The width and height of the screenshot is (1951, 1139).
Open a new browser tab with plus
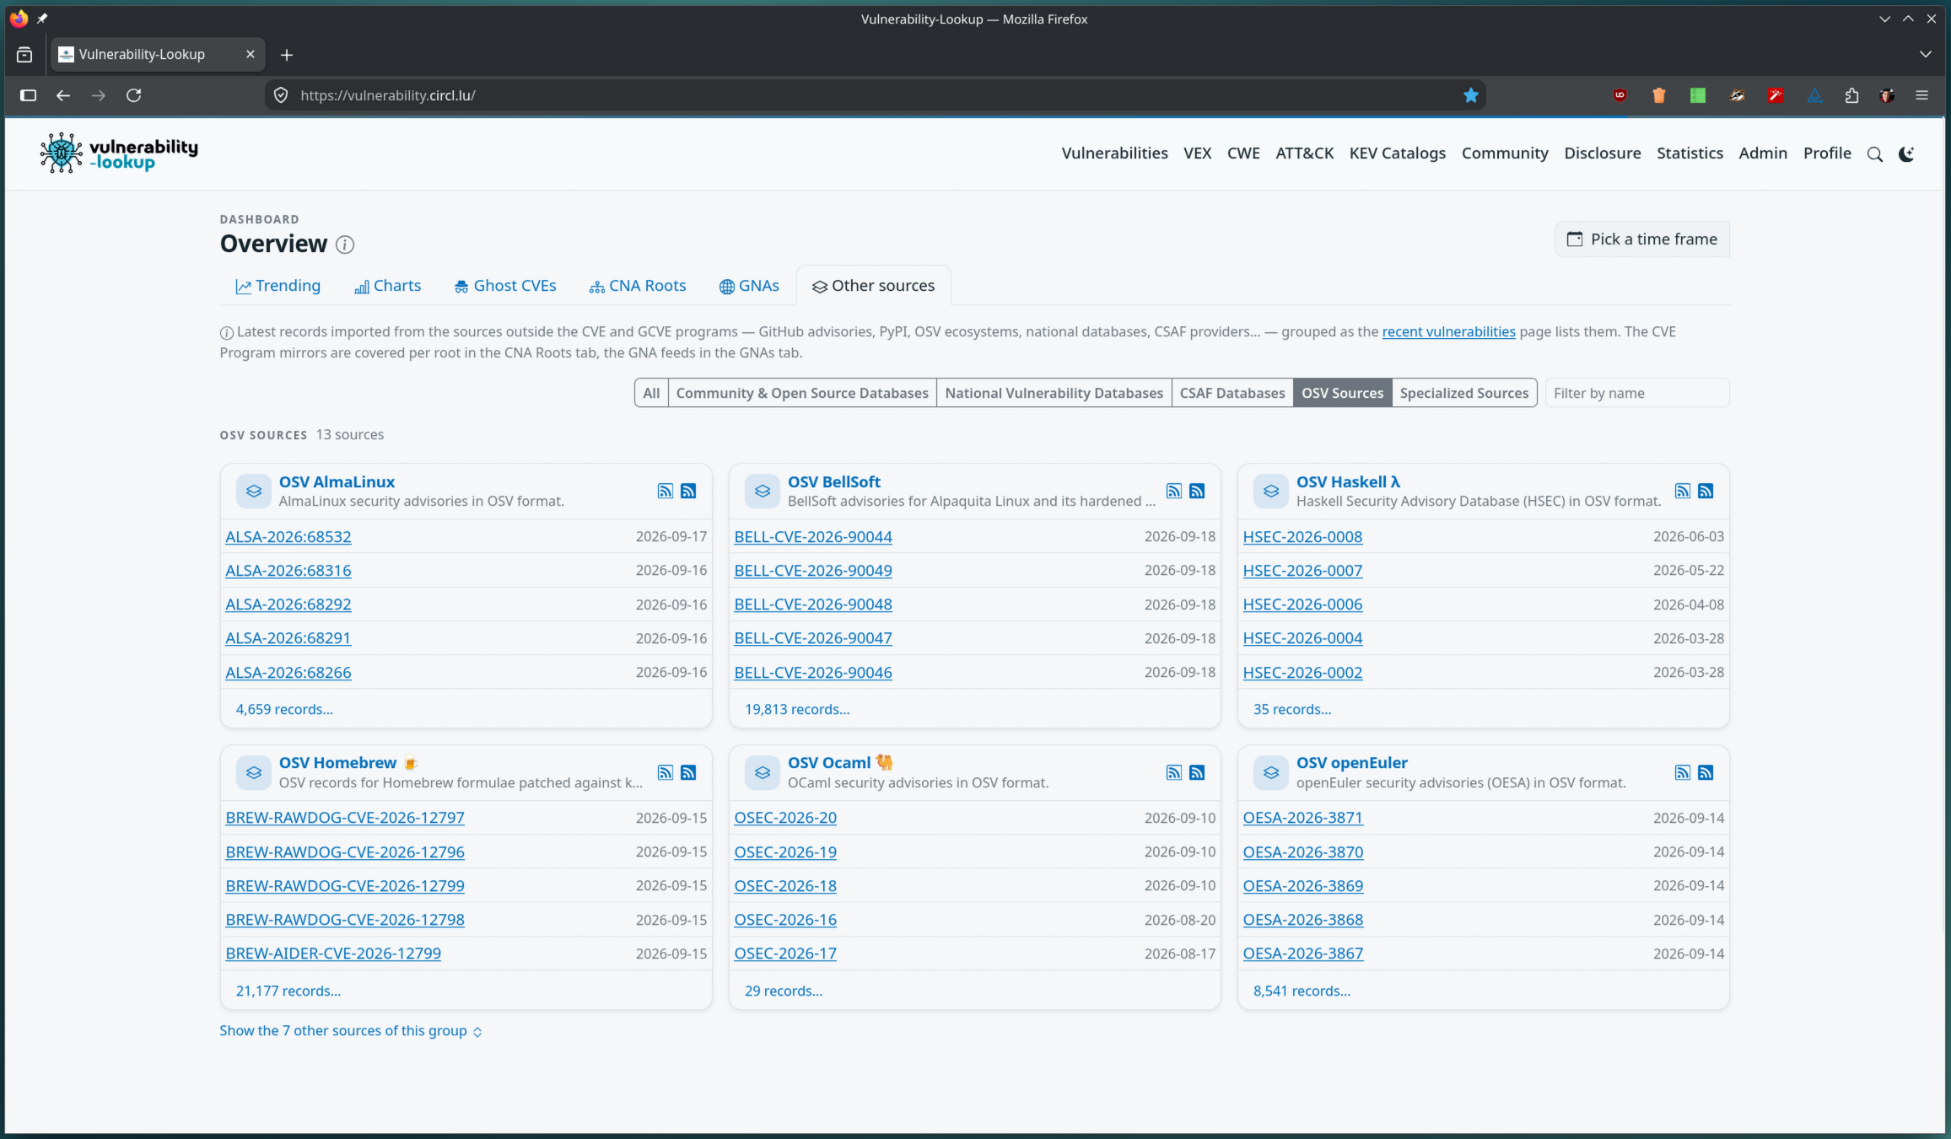tap(287, 55)
